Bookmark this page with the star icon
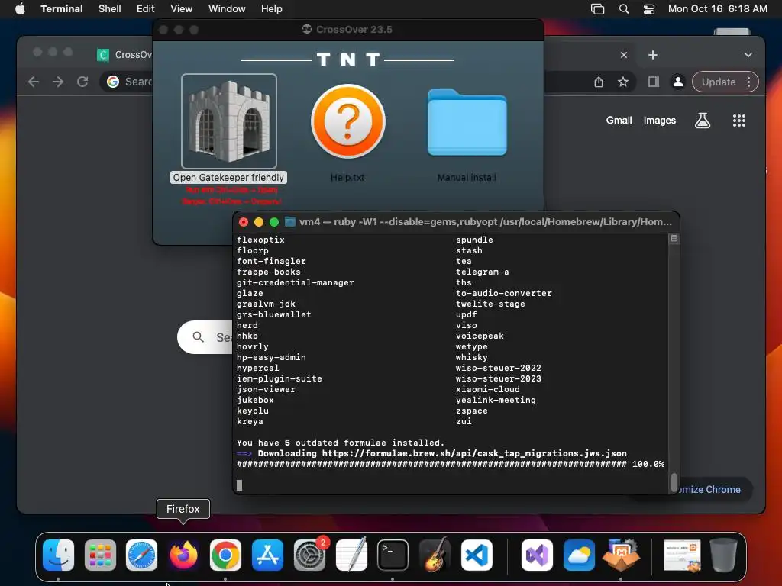782x586 pixels. coord(623,82)
